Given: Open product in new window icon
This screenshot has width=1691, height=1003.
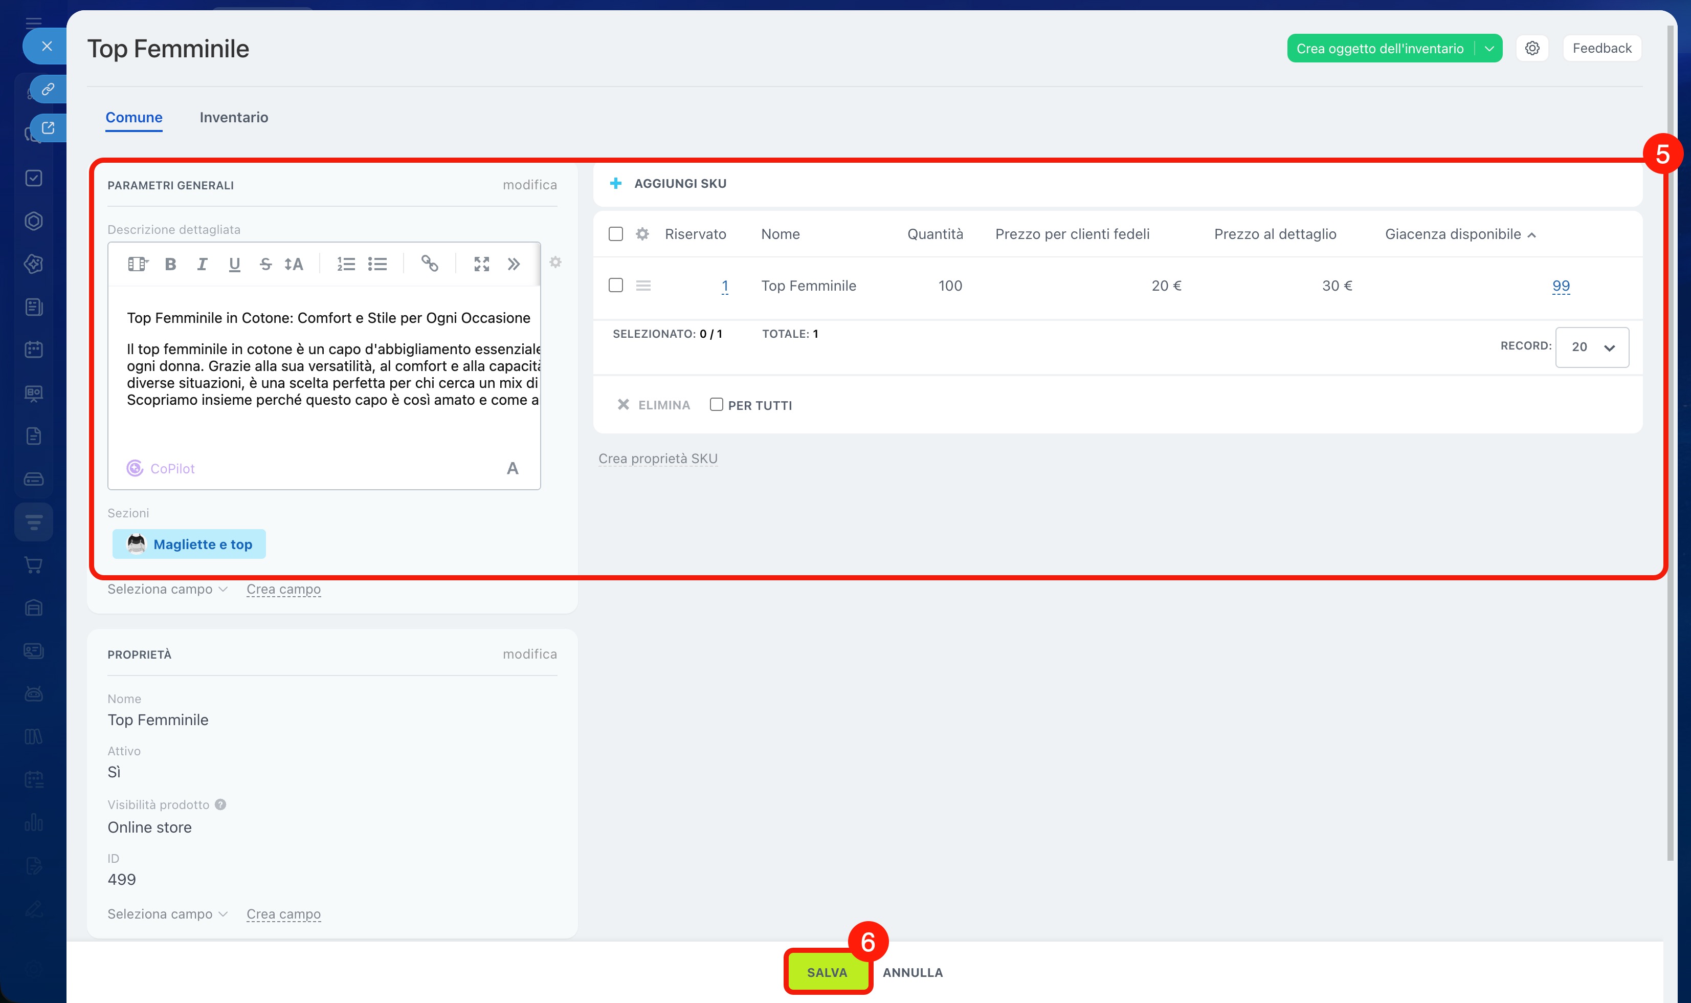Looking at the screenshot, I should click(48, 128).
